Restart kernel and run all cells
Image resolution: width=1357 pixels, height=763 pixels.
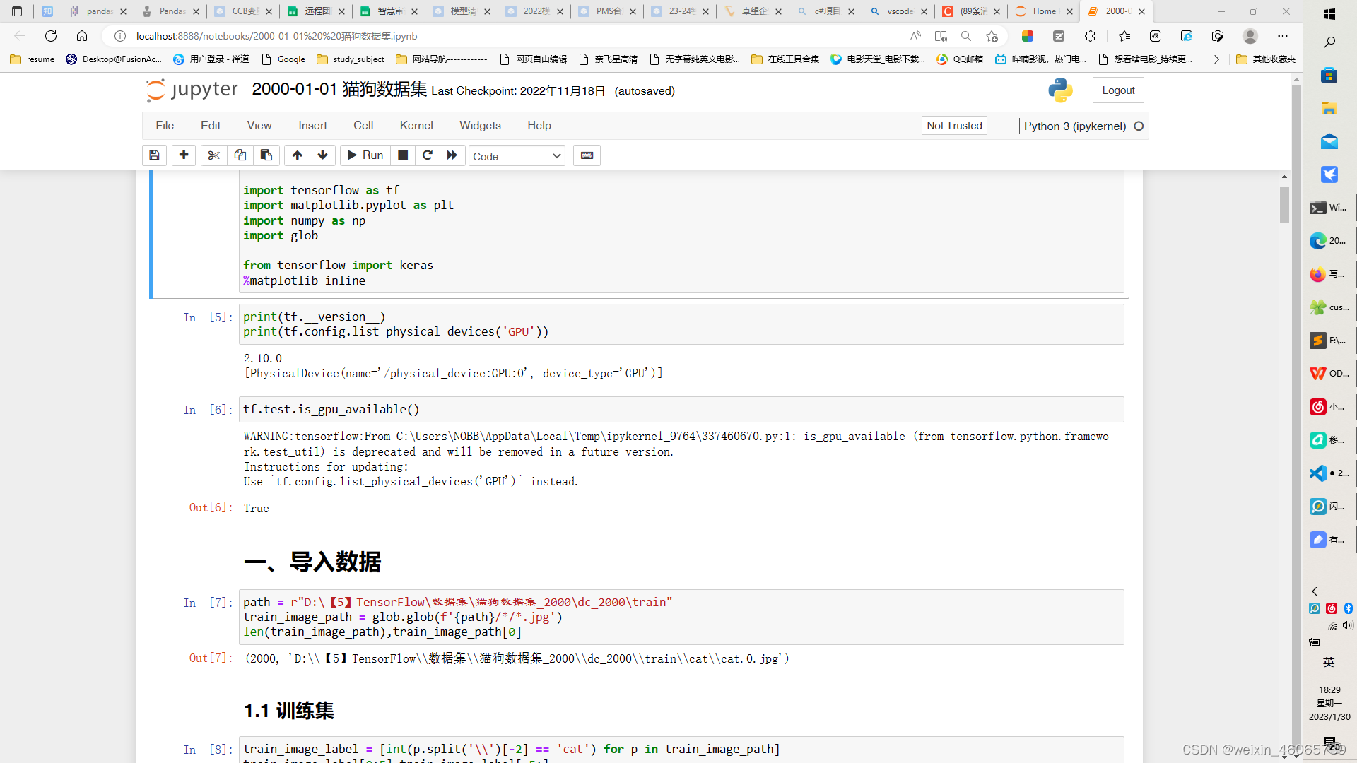tap(452, 155)
